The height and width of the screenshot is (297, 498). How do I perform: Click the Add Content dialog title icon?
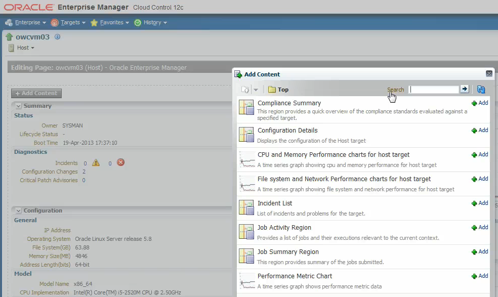pos(238,74)
